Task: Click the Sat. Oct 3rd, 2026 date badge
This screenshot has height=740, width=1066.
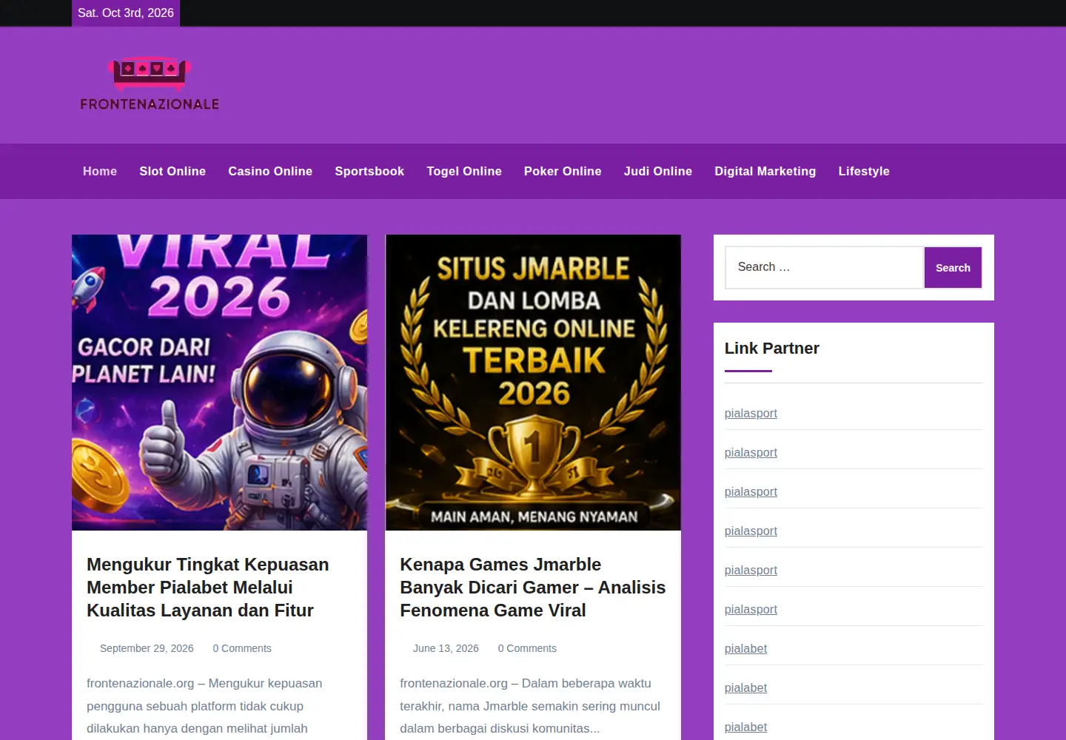Action: coord(126,13)
